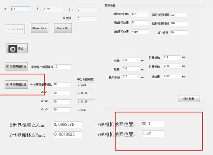Click the red arrow icon on 平方椭圆执行
Screen dimensions: 213x155
pyautogui.click(x=7, y=84)
